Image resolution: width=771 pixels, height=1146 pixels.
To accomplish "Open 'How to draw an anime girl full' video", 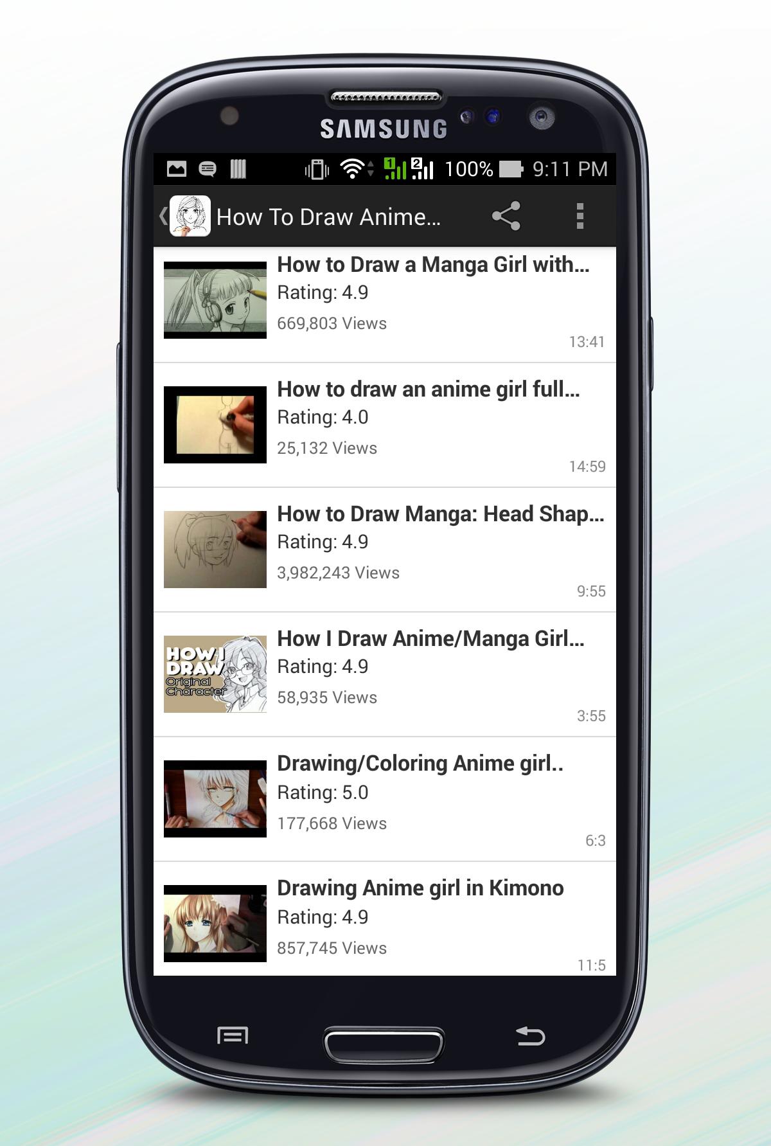I will tap(428, 389).
